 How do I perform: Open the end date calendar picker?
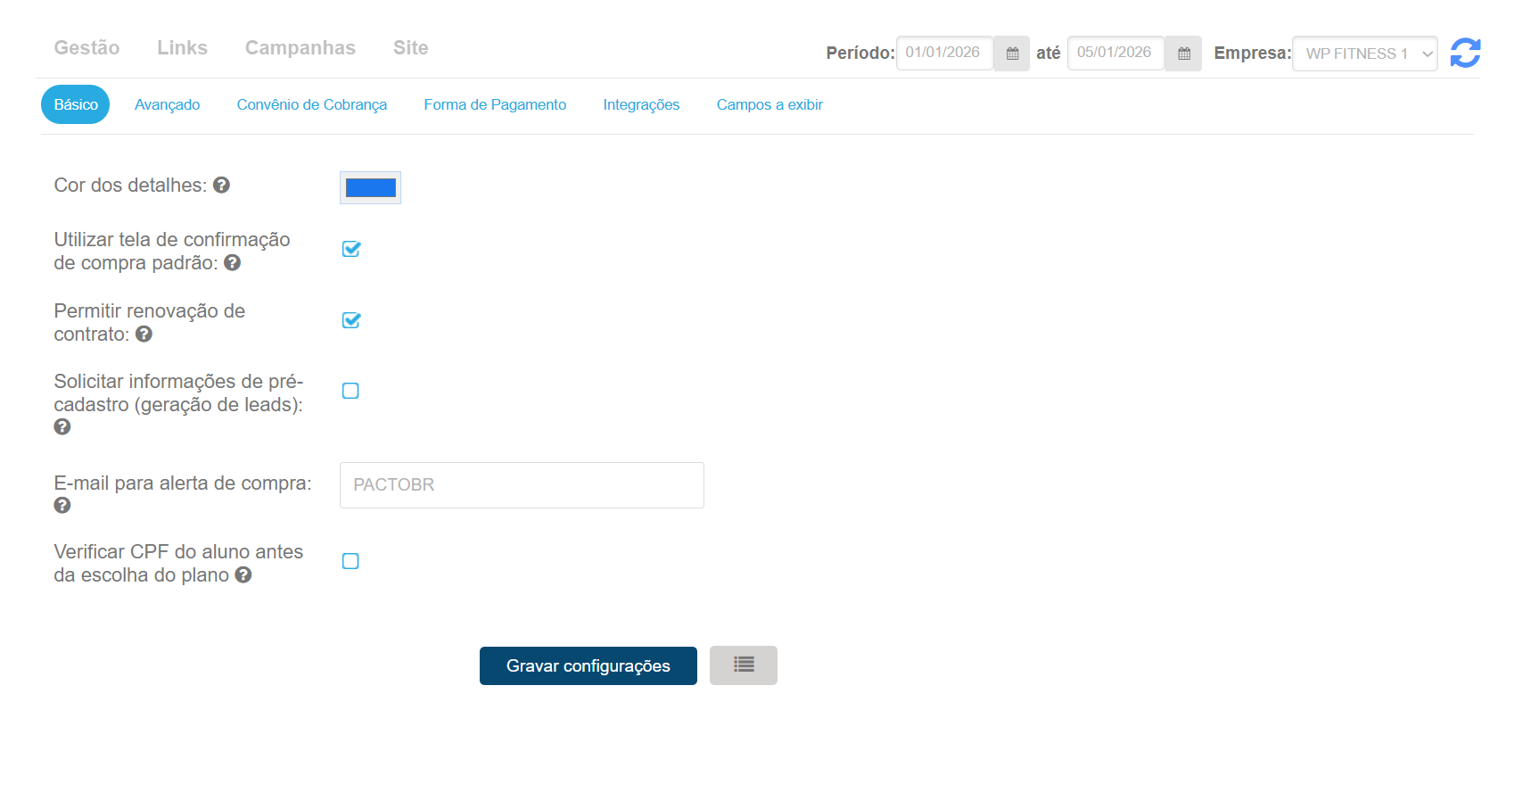pyautogui.click(x=1183, y=54)
